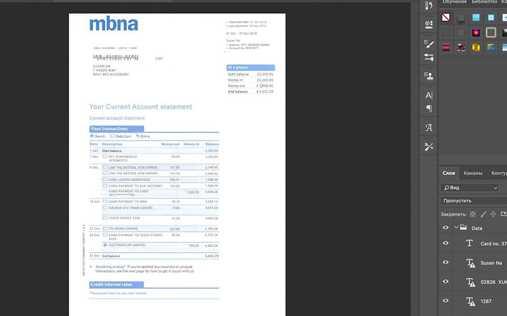Click the lock transparent pixels icon
This screenshot has width=507, height=316.
coord(473,214)
